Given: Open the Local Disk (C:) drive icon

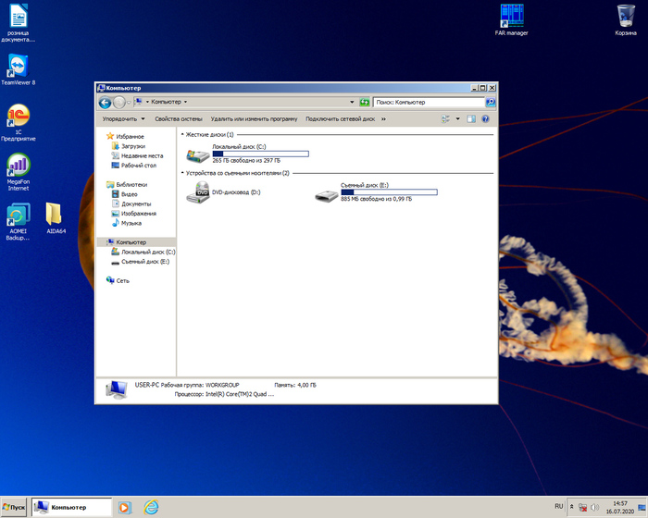Looking at the screenshot, I should pos(197,155).
